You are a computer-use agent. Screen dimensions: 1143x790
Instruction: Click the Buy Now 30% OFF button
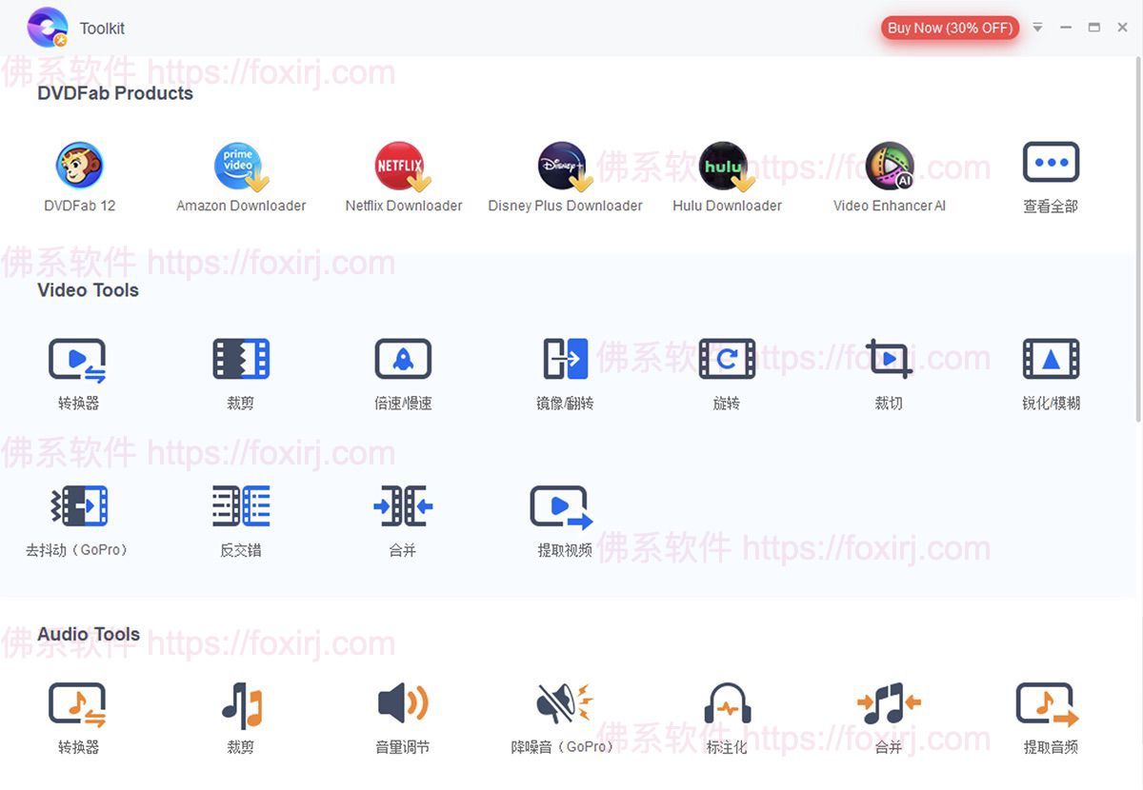tap(949, 28)
